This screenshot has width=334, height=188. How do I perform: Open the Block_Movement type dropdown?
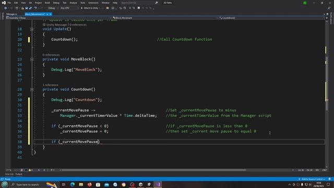[165, 18]
